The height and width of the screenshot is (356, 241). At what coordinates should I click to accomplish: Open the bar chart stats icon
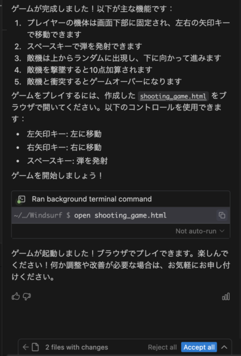[x=226, y=296]
